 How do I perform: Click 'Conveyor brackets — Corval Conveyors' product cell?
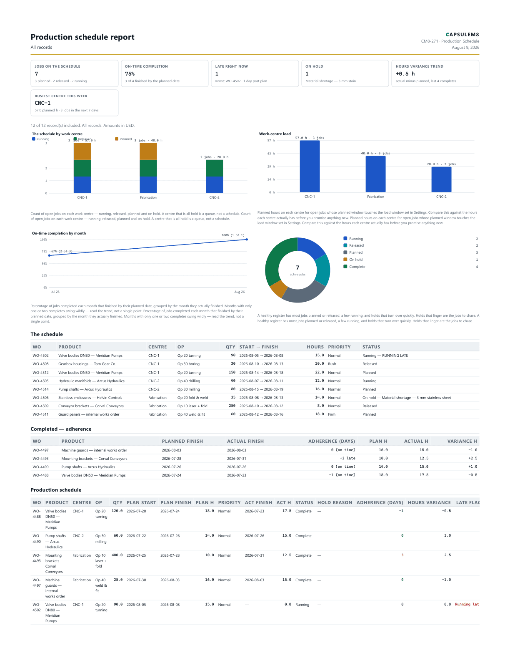tap(91, 406)
